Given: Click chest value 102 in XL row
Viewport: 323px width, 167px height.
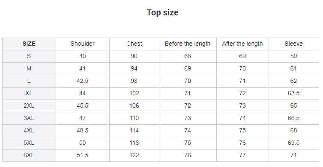Looking at the screenshot, I should click(x=134, y=93).
